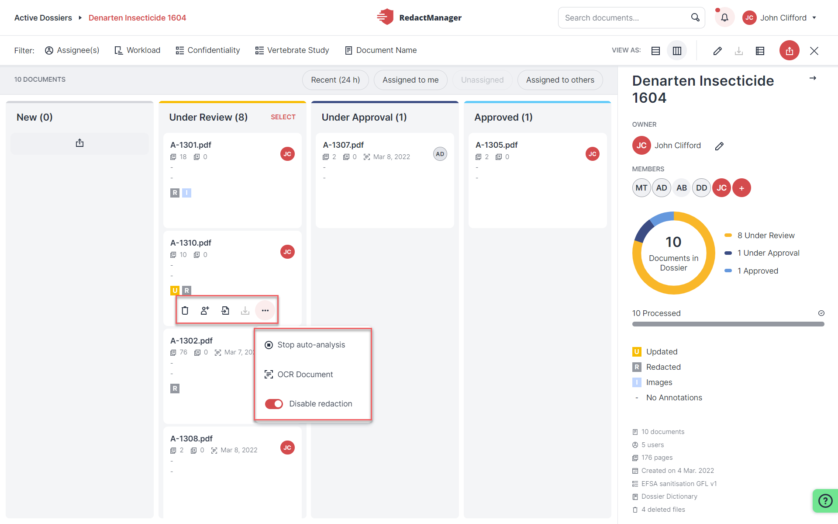Open the A-1305.pdf document
The height and width of the screenshot is (524, 838).
(x=496, y=145)
